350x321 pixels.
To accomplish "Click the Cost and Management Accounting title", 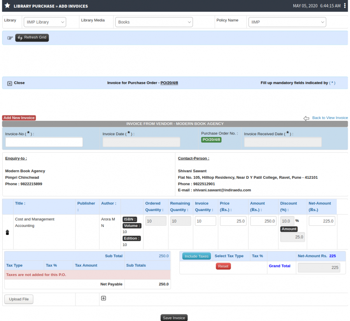I will (35, 222).
